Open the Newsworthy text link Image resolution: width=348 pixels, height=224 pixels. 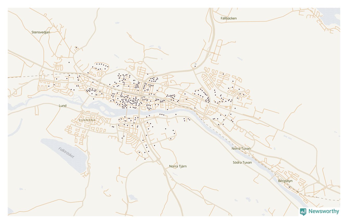point(324,211)
